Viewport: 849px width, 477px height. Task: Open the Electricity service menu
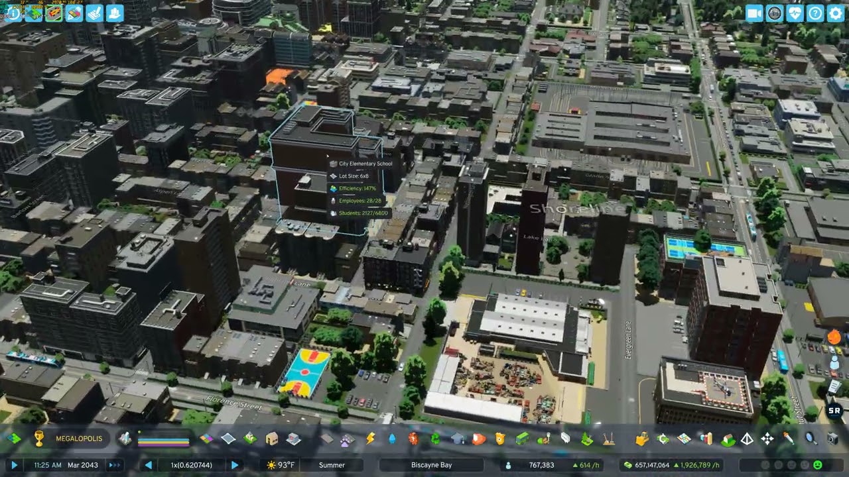[x=370, y=439]
